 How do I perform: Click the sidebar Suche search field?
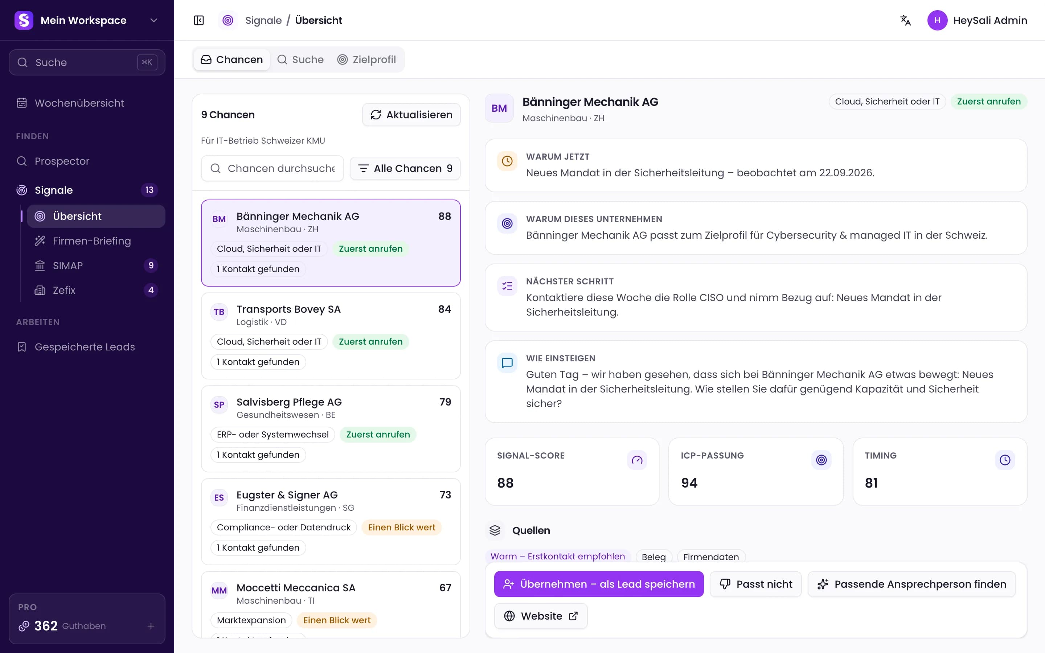click(87, 63)
